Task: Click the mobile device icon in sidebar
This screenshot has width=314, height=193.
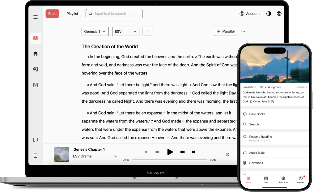Action: (x=36, y=155)
